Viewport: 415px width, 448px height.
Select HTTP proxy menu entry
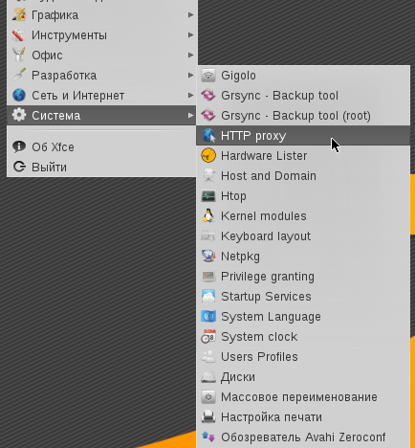coord(303,136)
